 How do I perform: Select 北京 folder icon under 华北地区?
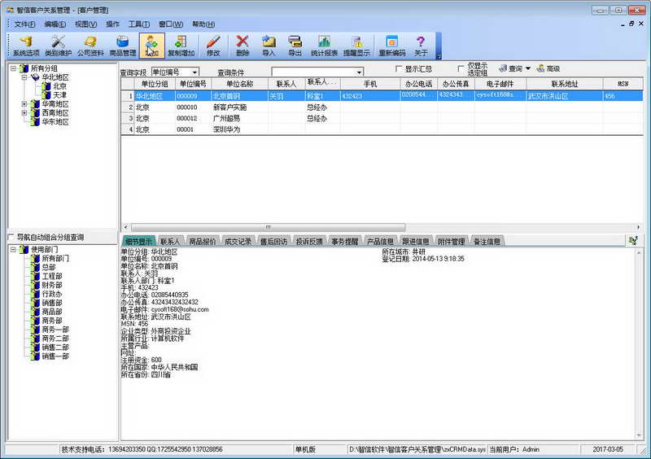(x=46, y=86)
